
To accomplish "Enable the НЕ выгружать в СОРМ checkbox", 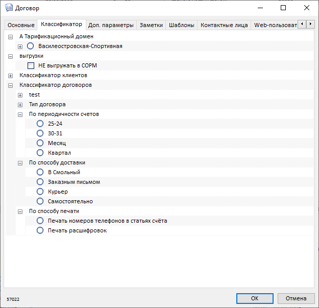I will tap(31, 65).
